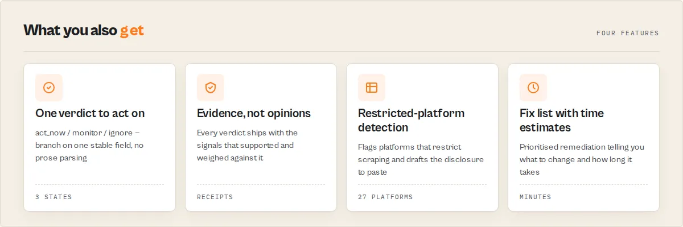Select the 'Evidence, not opinions' heading
Screen dimensions: 683x227
click(x=254, y=113)
